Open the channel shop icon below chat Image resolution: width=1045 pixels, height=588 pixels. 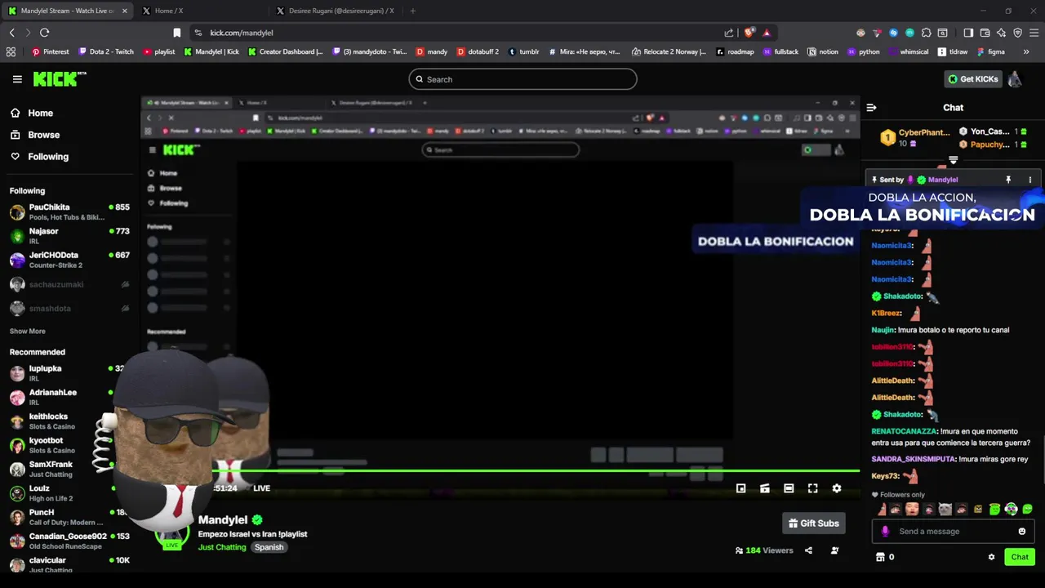coord(880,557)
